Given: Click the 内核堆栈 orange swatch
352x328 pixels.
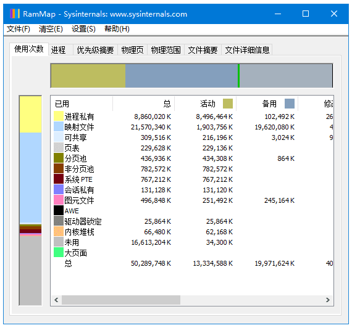Looking at the screenshot, I should click(59, 232).
